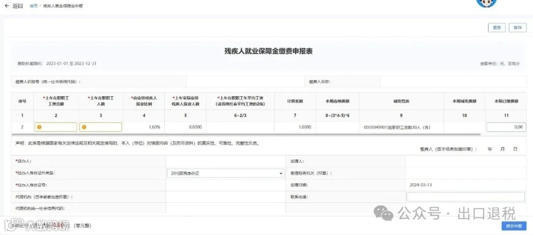Viewport: 533px width, 235px height.
Task: Click the 序号 column header
Action: coord(22,101)
